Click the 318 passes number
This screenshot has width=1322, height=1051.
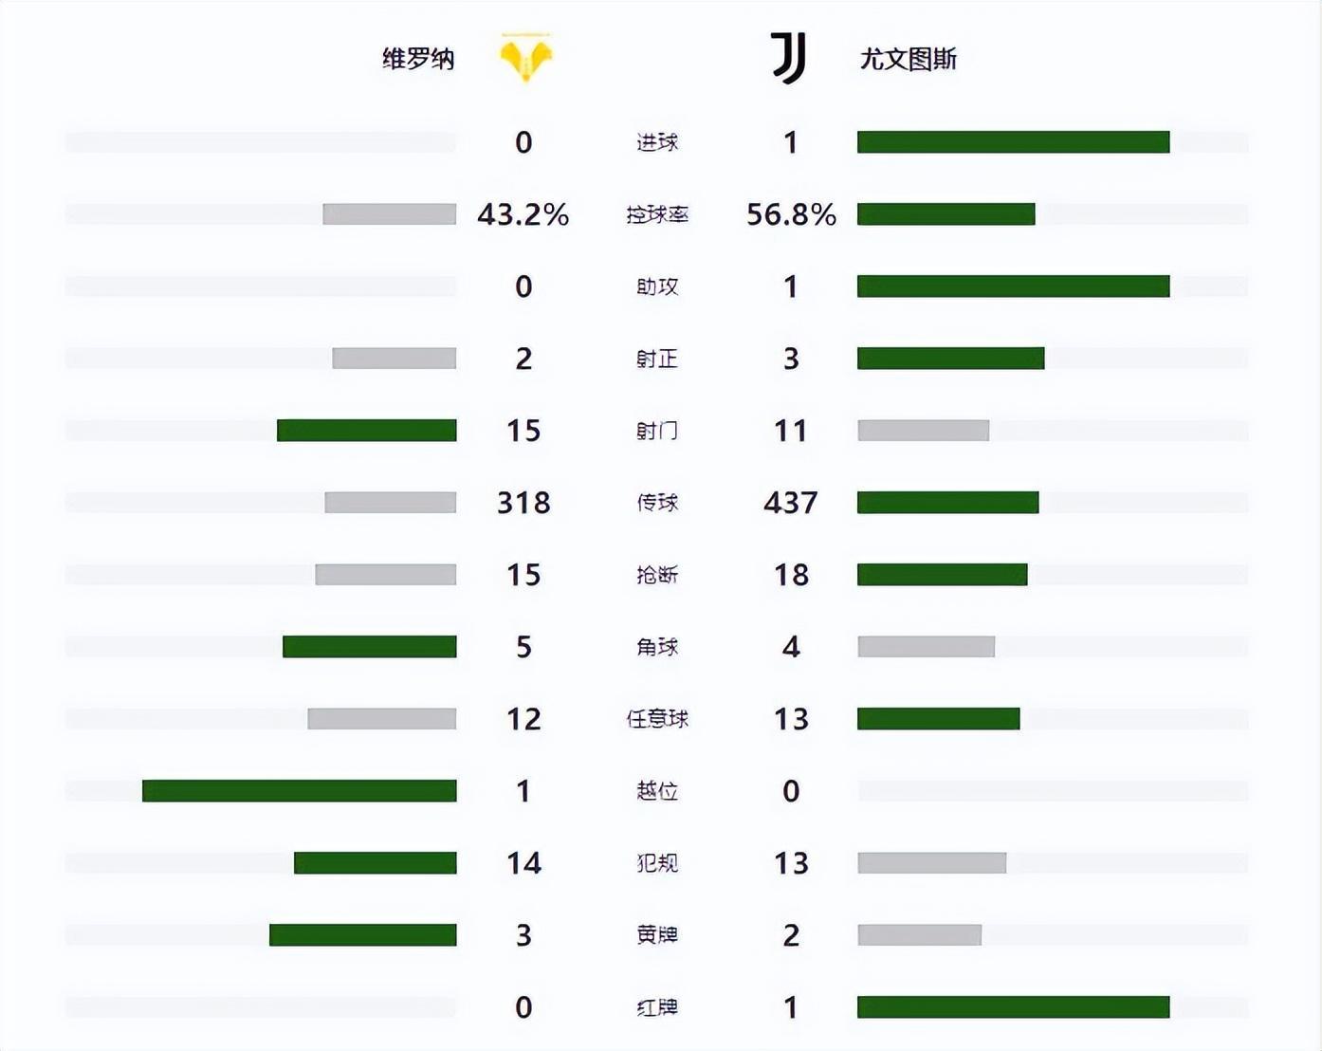click(523, 503)
